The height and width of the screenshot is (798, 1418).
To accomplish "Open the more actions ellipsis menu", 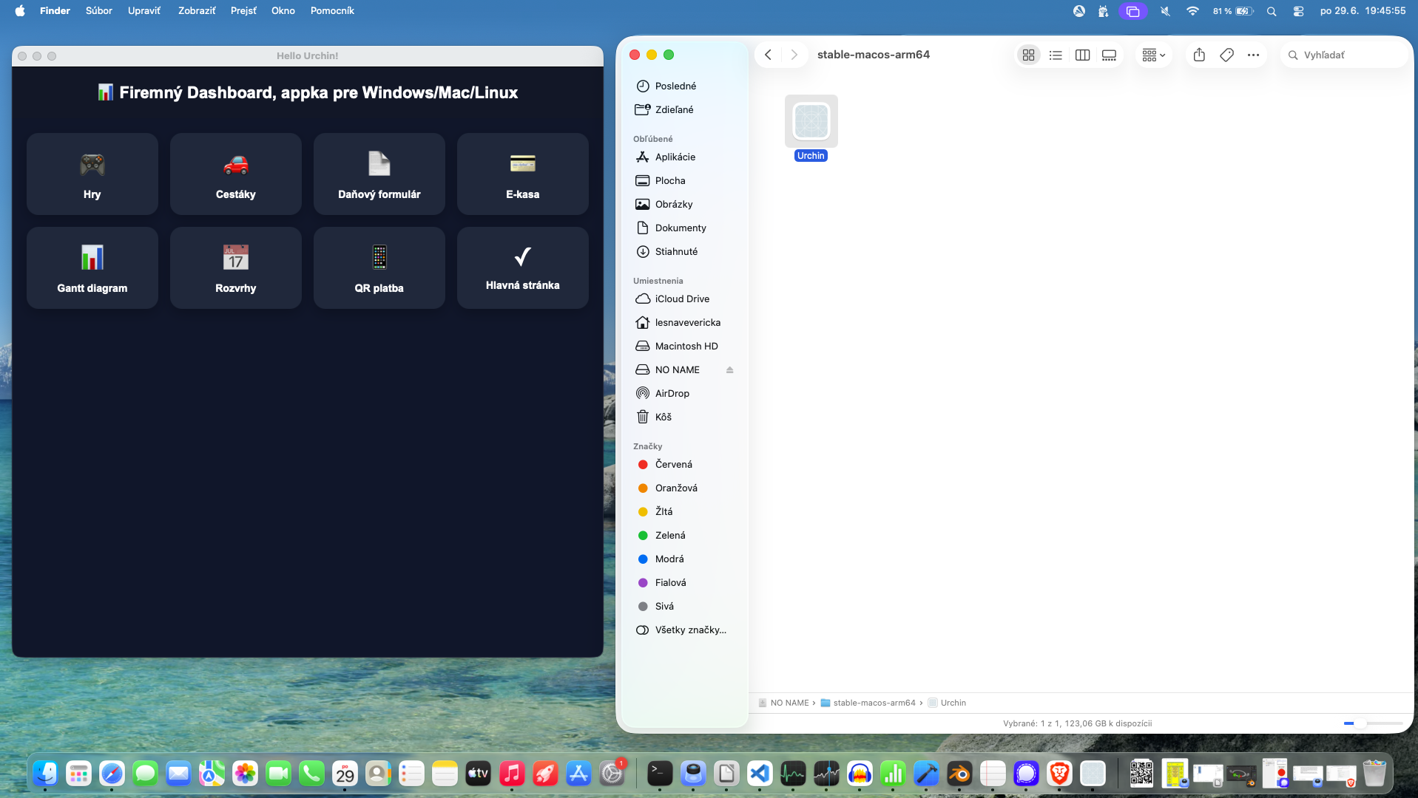I will 1253,55.
